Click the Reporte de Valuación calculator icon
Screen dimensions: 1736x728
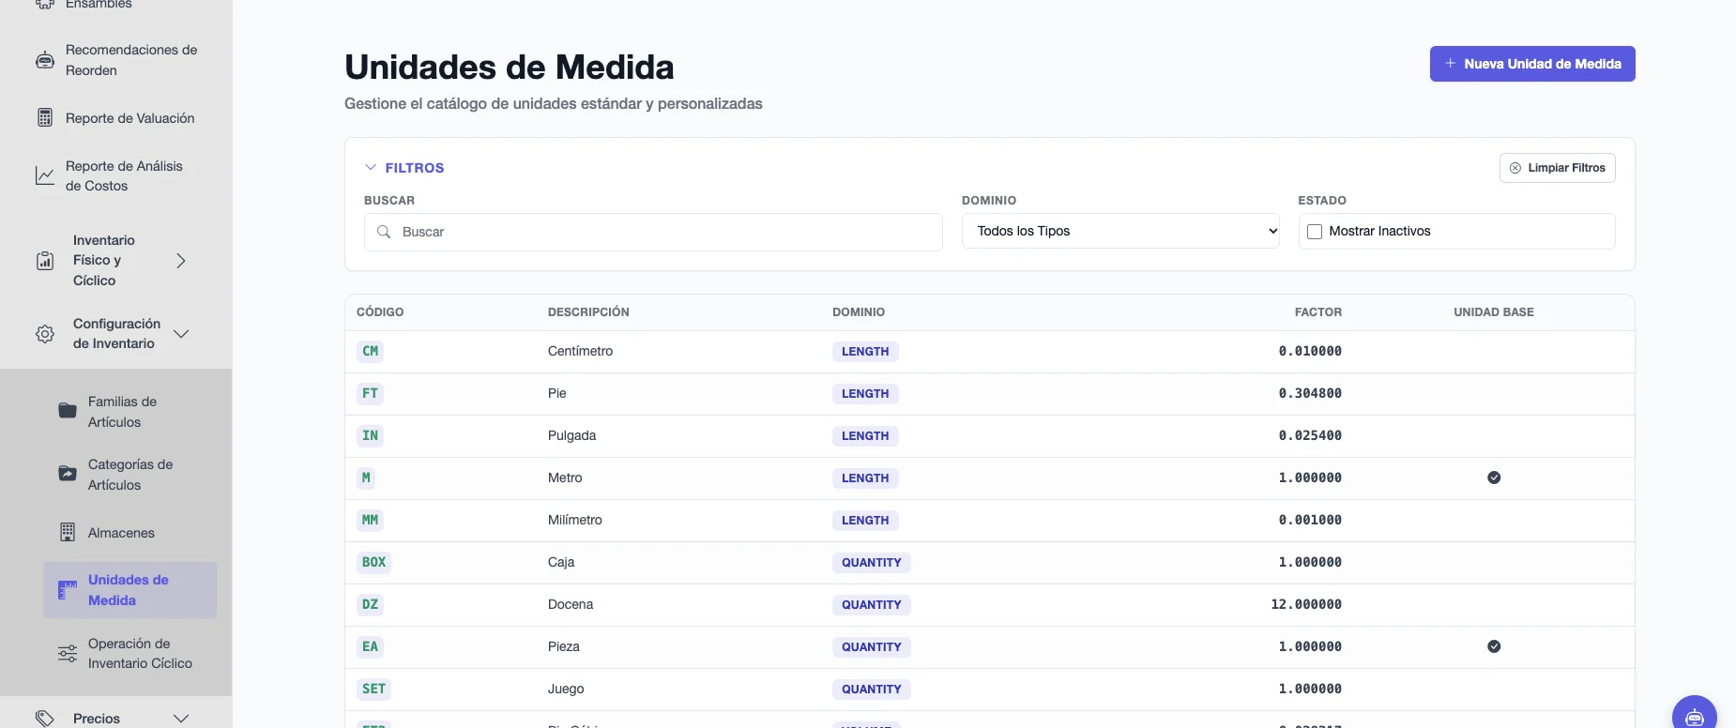click(45, 118)
